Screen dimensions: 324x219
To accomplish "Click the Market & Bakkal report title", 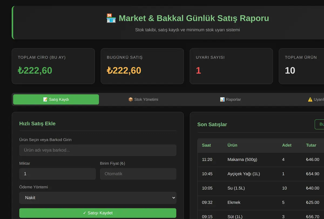I will [x=194, y=18].
